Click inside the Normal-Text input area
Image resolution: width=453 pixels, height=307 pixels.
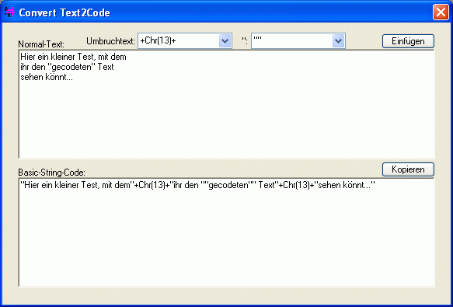click(x=227, y=104)
